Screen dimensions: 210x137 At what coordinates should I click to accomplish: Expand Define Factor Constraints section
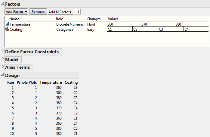coord(2,51)
